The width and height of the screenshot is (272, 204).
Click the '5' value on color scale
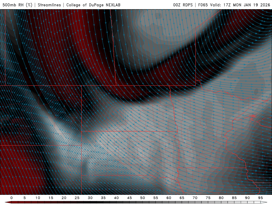pos(24,198)
